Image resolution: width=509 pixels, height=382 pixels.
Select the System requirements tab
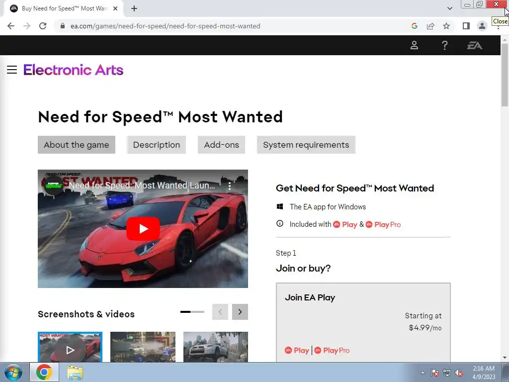306,145
